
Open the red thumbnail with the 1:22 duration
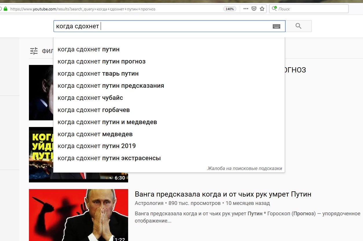[78, 215]
